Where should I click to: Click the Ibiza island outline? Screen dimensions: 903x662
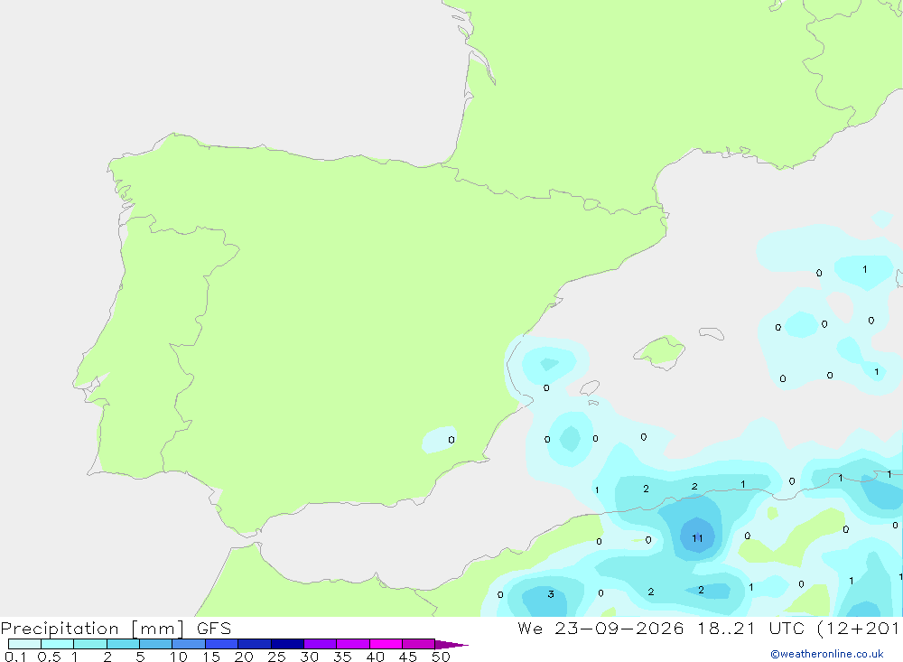(x=590, y=387)
